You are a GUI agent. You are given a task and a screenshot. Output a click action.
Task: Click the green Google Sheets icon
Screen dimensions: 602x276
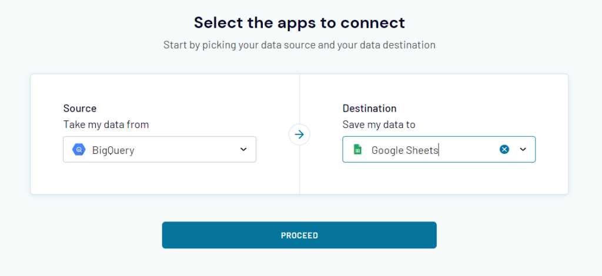[x=357, y=150]
